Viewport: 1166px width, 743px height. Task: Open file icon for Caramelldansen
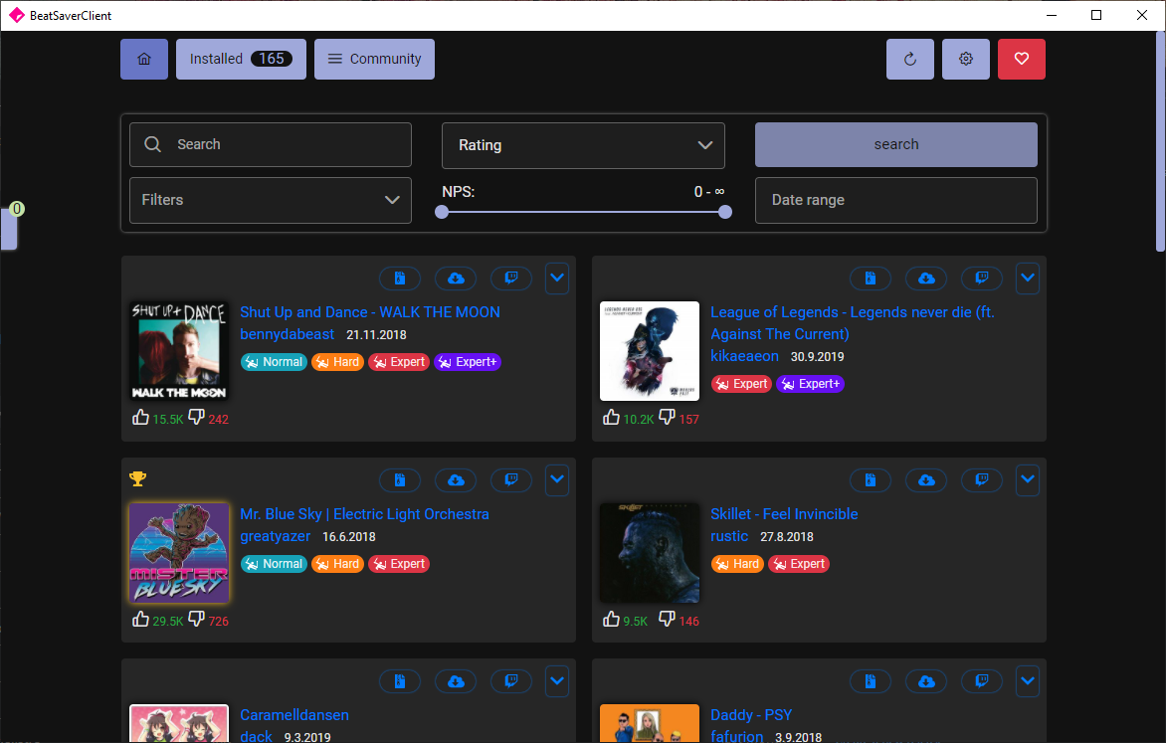click(400, 681)
